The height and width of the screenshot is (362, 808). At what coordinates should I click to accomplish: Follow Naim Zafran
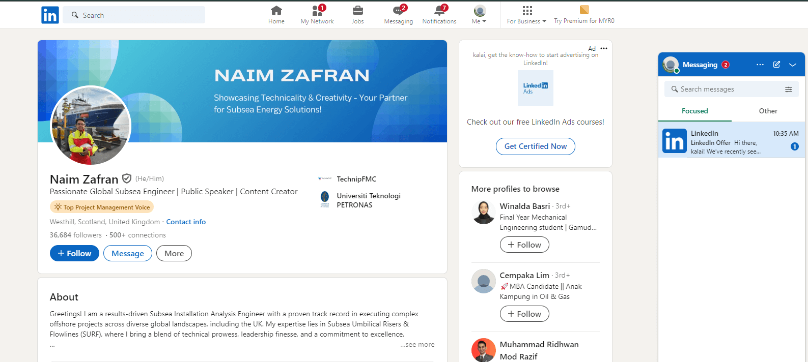click(74, 253)
